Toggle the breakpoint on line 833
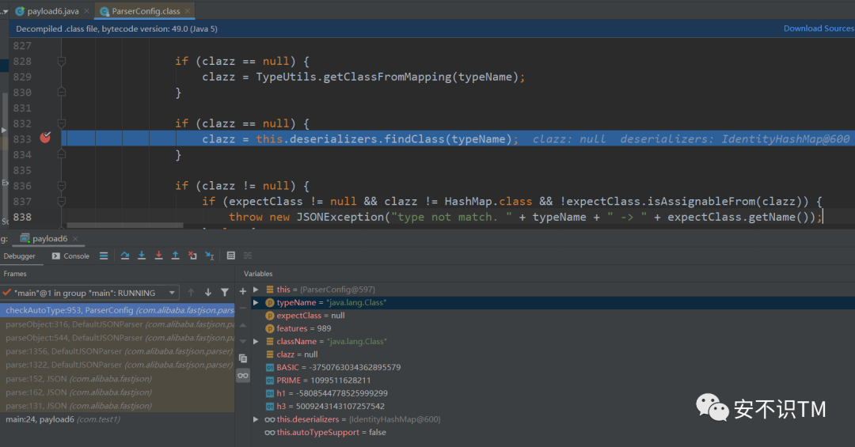 [46, 138]
